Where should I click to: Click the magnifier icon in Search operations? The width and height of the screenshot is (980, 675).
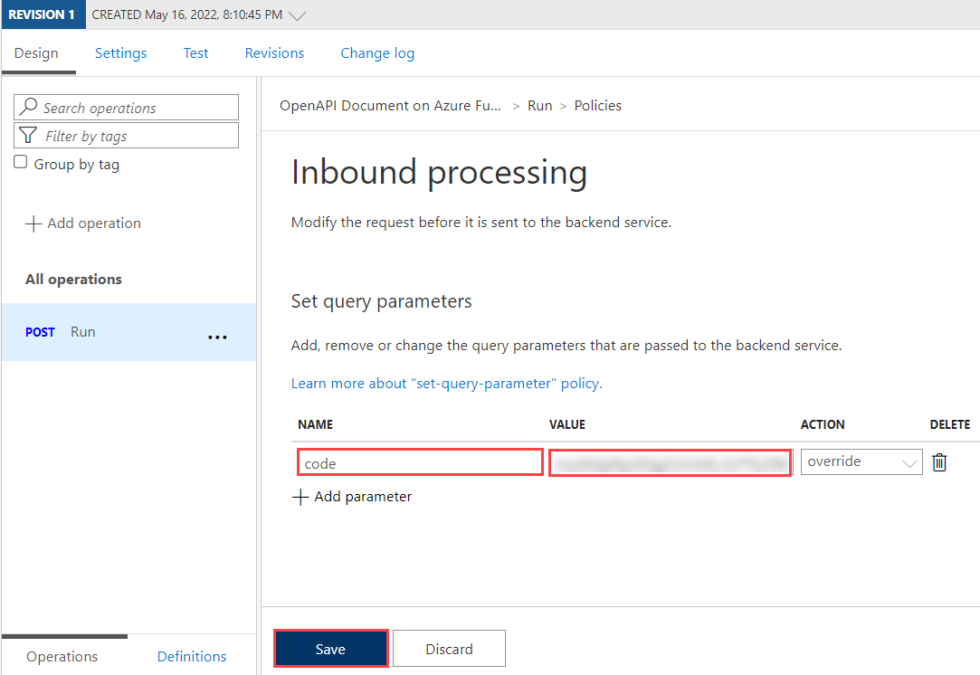click(28, 107)
